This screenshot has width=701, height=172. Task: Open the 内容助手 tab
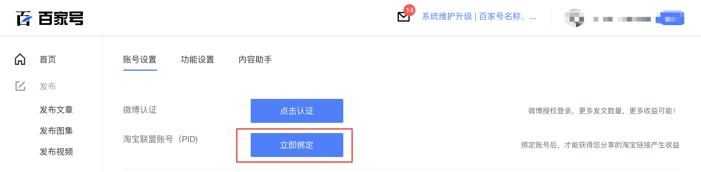click(255, 60)
